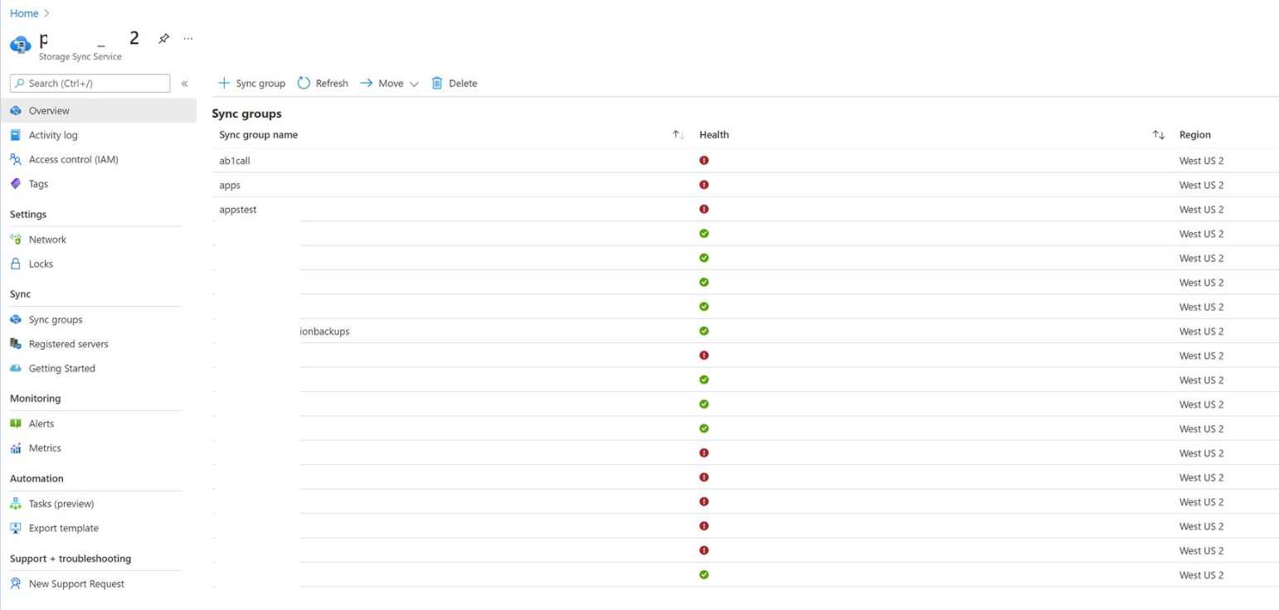The image size is (1279, 610).
Task: Open the sync group ending in ionbackups
Action: coord(323,332)
